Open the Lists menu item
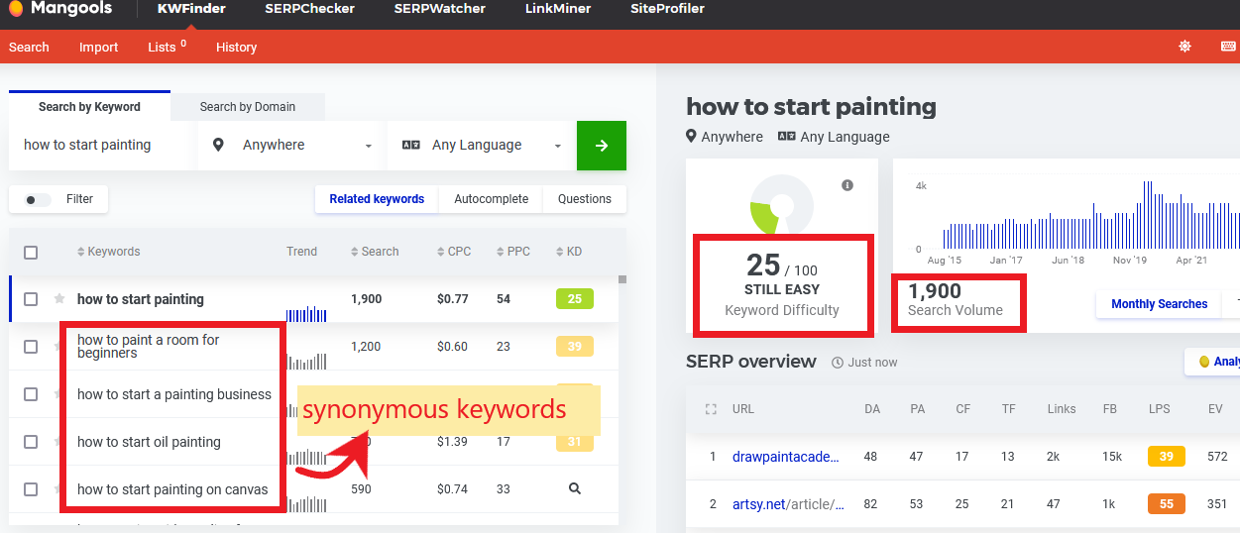The image size is (1240, 533). tap(167, 47)
